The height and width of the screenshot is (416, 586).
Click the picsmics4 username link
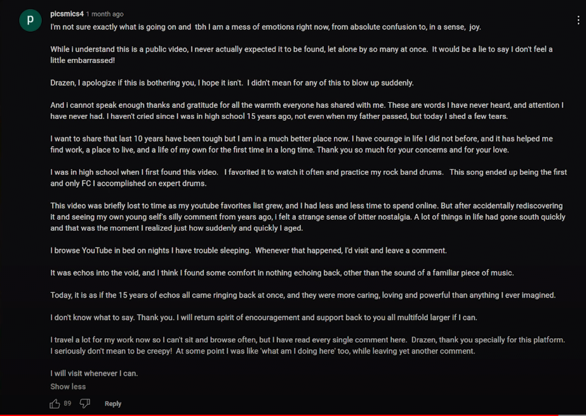pyautogui.click(x=67, y=14)
